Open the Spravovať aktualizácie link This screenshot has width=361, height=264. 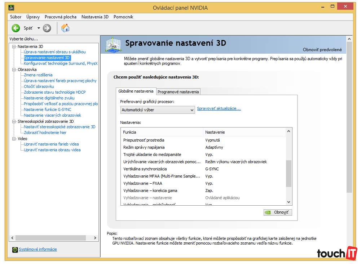tap(219, 108)
